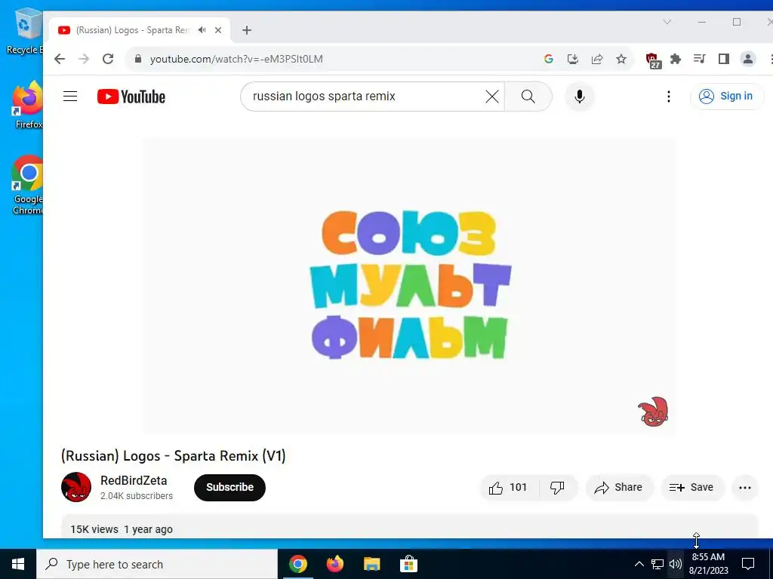This screenshot has height=579, width=773.
Task: Open a new browser tab
Action: coord(247,30)
